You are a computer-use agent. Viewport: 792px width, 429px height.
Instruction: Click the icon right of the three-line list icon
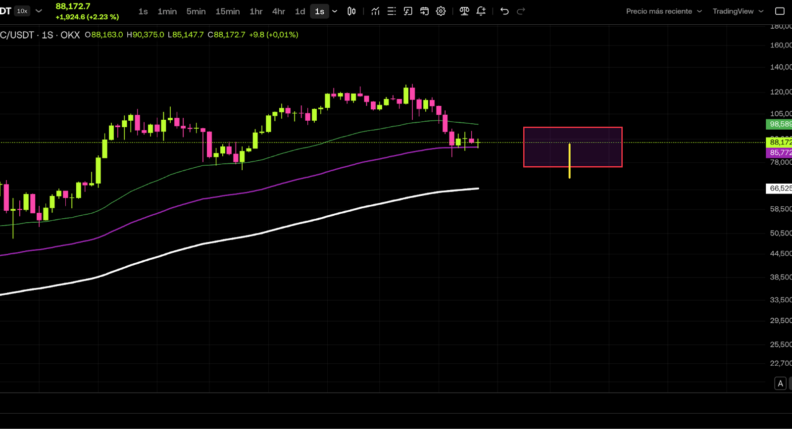408,11
